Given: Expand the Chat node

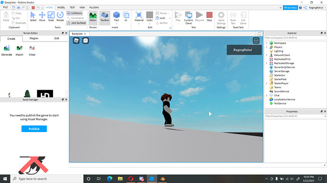Looking at the screenshot, I should coord(266,95).
